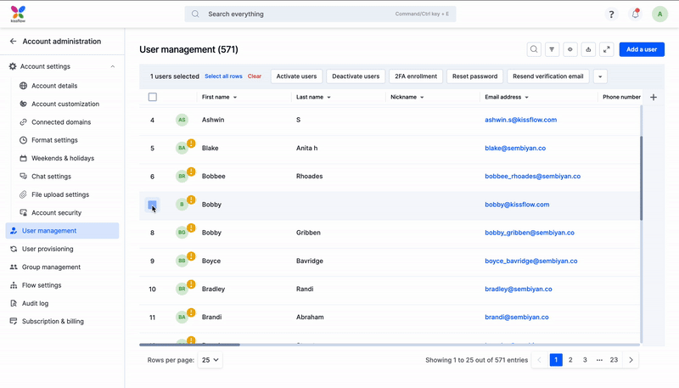Click the search icon in User management

click(x=534, y=49)
